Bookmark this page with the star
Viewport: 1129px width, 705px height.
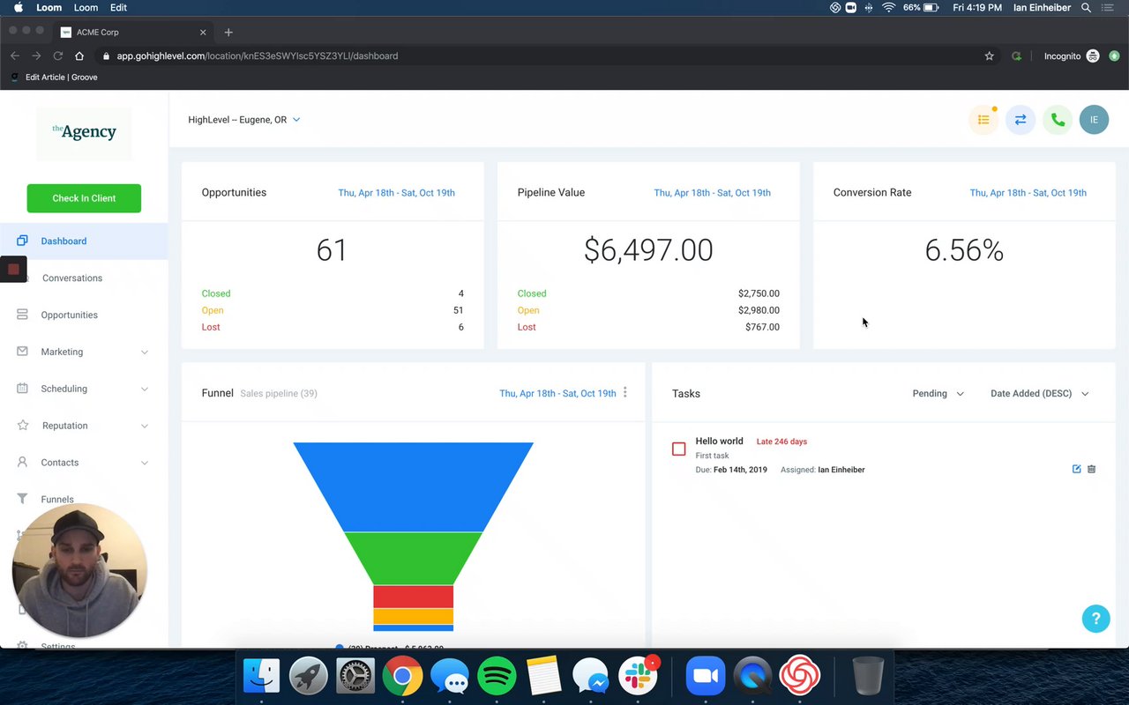click(990, 56)
